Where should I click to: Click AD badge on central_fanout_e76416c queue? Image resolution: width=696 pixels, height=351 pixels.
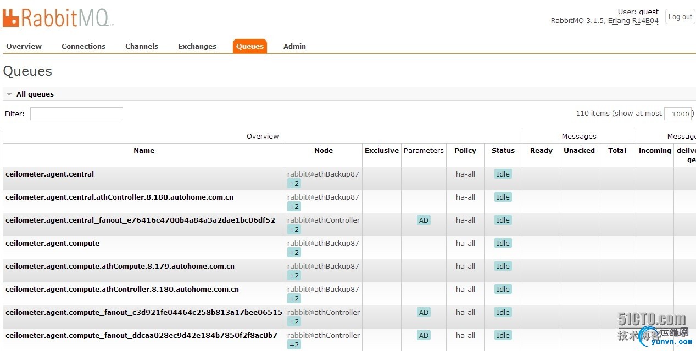pyautogui.click(x=424, y=220)
